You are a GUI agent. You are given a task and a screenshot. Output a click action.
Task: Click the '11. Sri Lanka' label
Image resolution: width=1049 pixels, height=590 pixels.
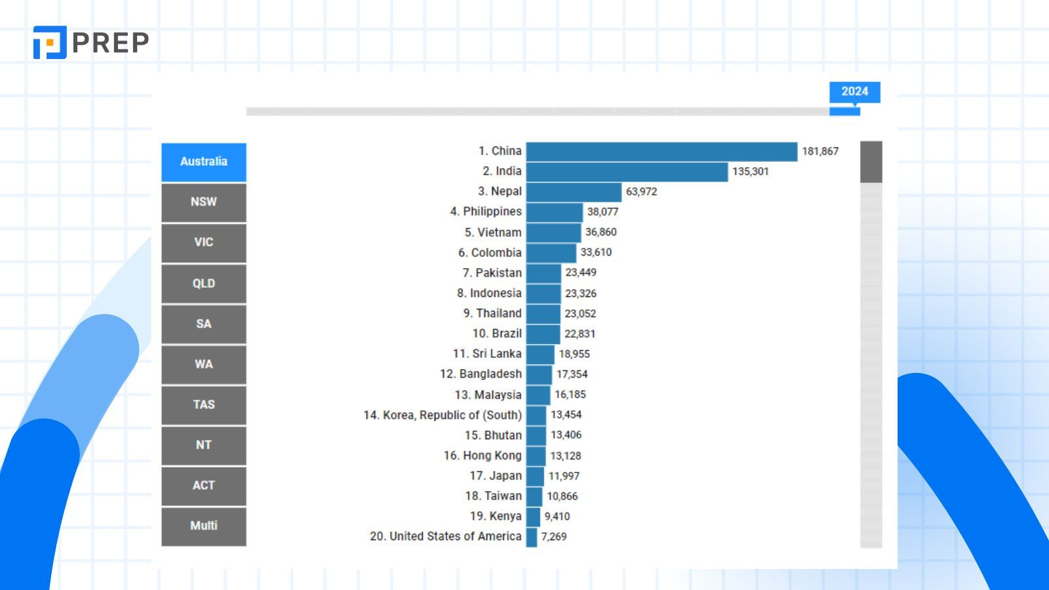tap(487, 354)
